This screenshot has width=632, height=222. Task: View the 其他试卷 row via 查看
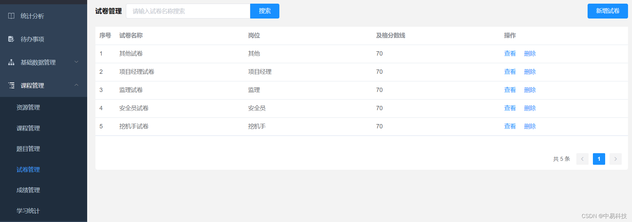pos(510,54)
